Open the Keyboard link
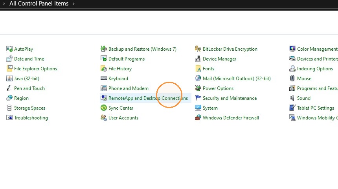Screen dimensions: 338x189 pos(118,79)
